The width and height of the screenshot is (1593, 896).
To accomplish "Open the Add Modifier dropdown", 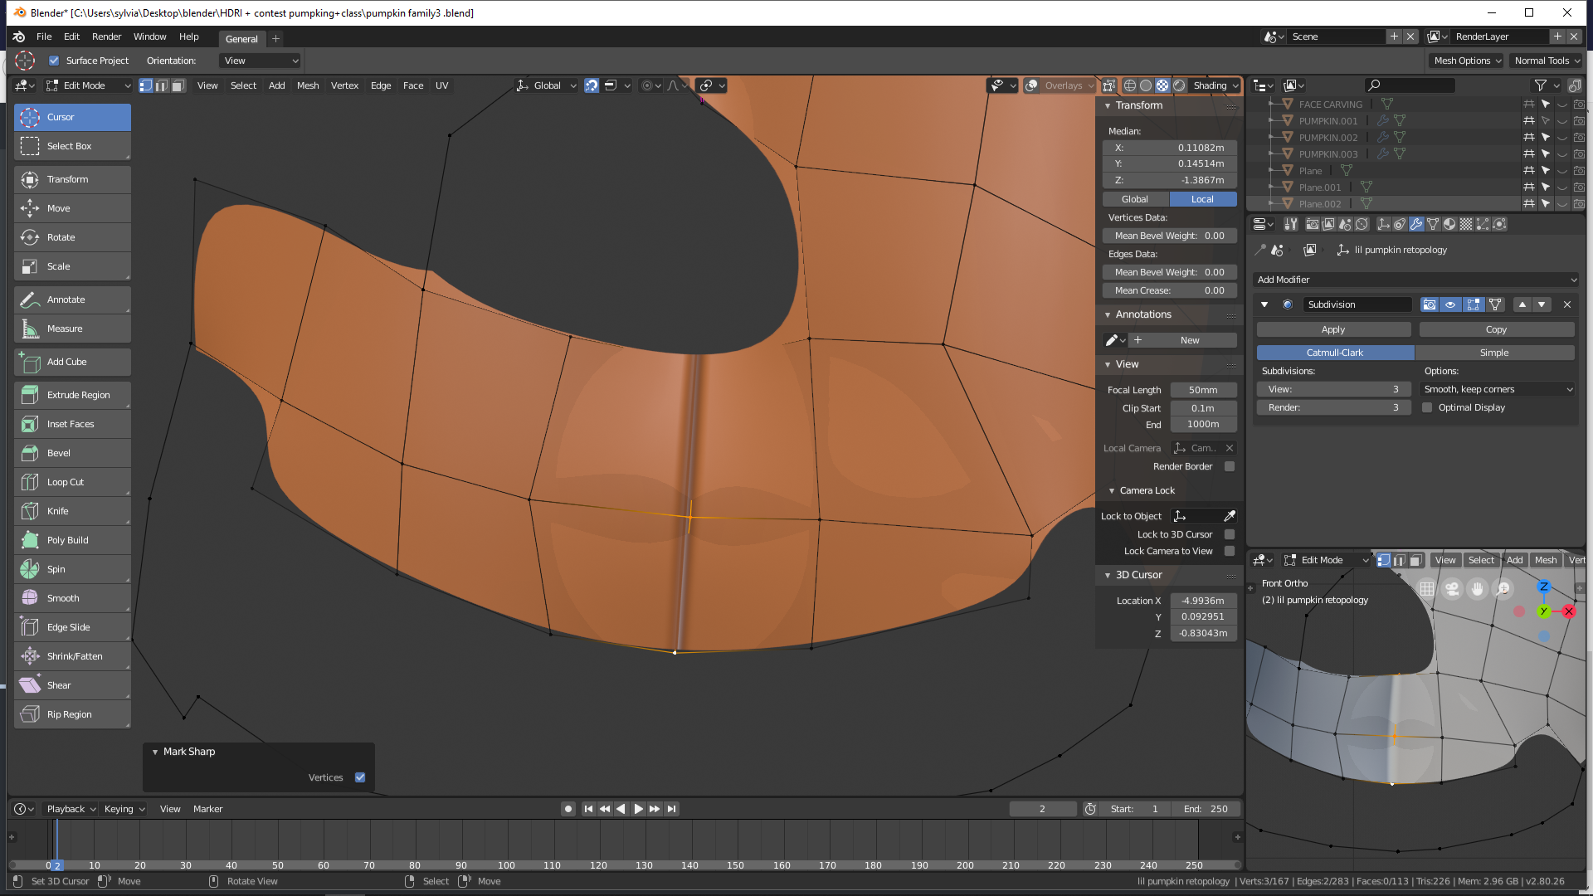I will [1415, 280].
